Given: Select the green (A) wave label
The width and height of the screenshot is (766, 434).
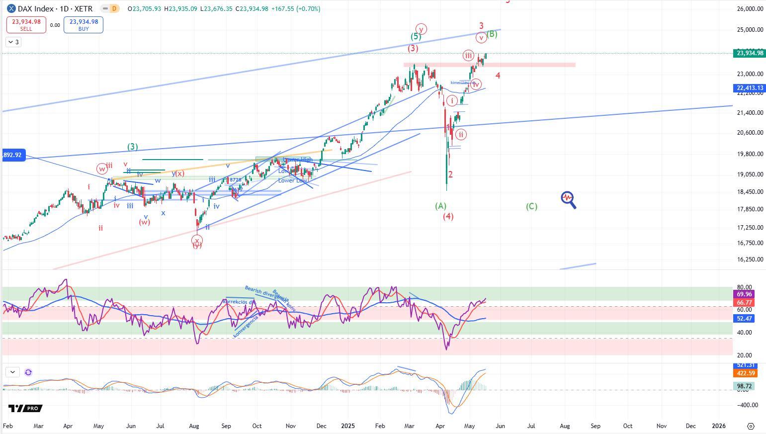Looking at the screenshot, I should point(440,206).
